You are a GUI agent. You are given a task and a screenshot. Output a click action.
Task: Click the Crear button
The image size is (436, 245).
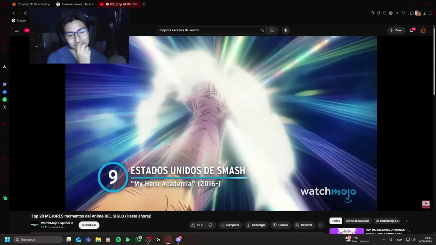[396, 30]
